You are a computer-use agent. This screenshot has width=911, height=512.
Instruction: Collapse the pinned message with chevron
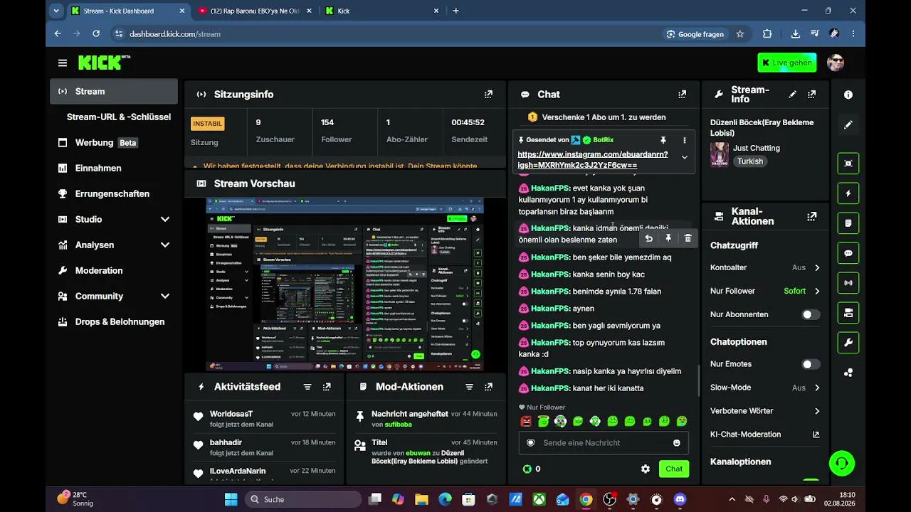(685, 157)
